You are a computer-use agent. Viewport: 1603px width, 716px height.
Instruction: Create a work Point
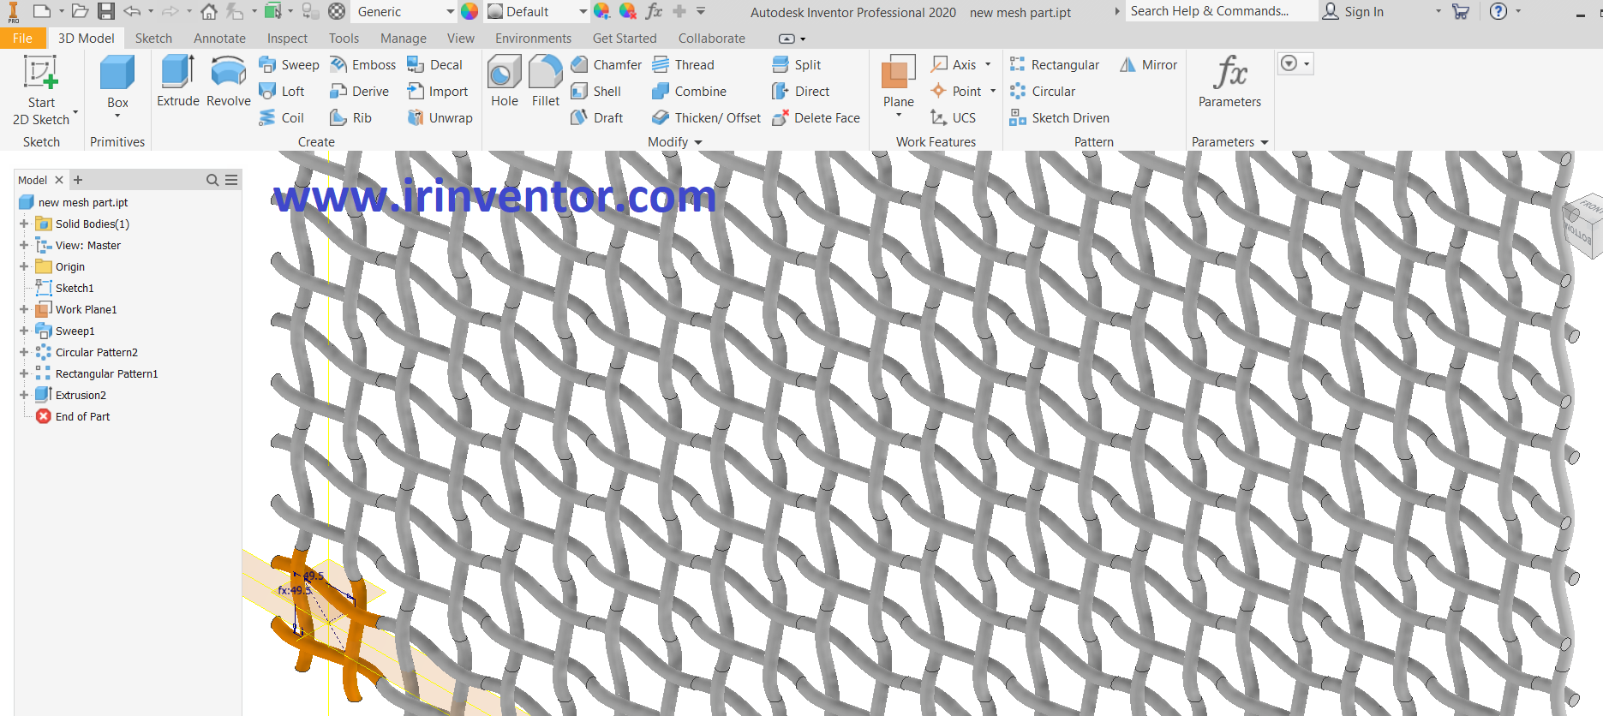[x=955, y=92]
